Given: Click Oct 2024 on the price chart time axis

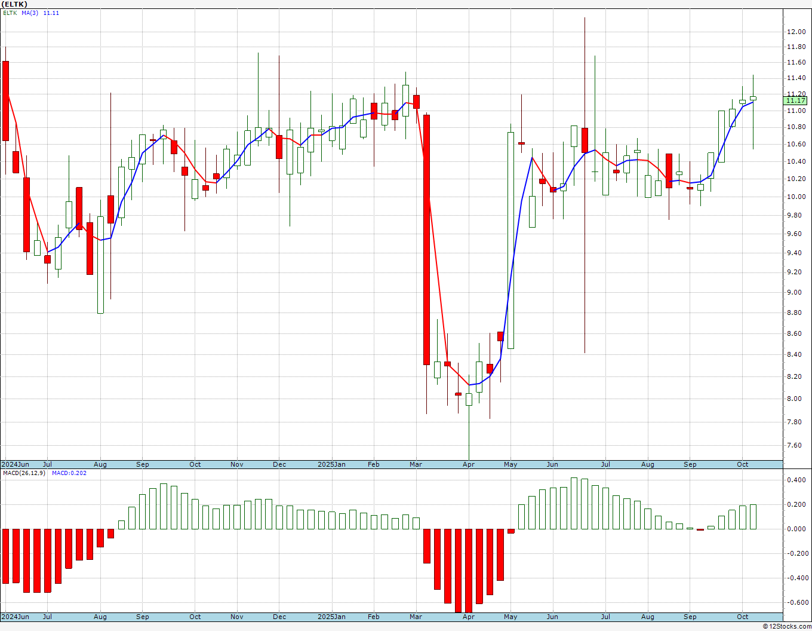Looking at the screenshot, I should 195,464.
